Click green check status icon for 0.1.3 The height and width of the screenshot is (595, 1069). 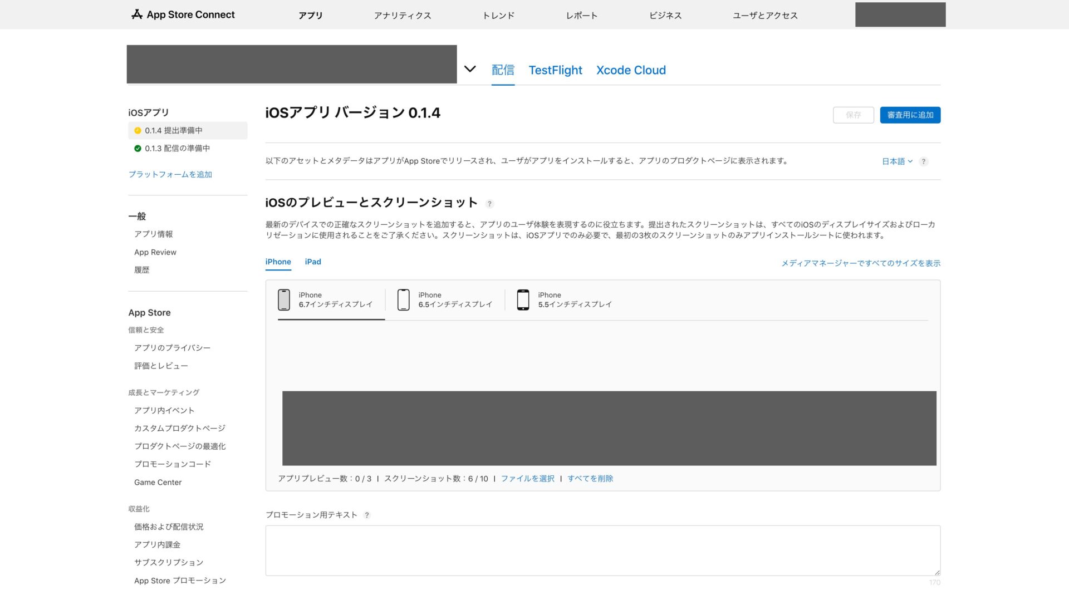(x=138, y=149)
